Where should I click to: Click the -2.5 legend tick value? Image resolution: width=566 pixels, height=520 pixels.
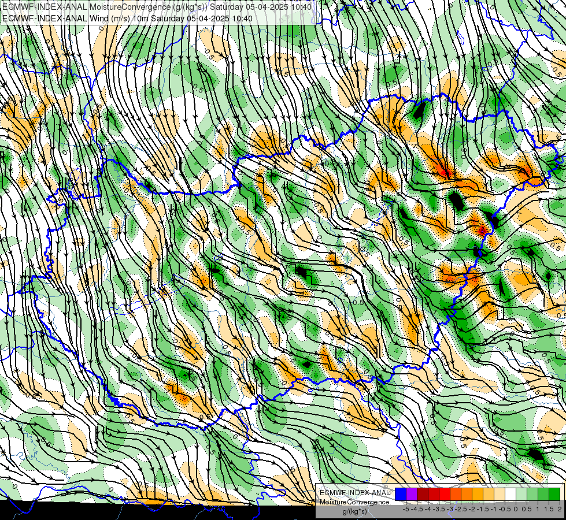(461, 509)
